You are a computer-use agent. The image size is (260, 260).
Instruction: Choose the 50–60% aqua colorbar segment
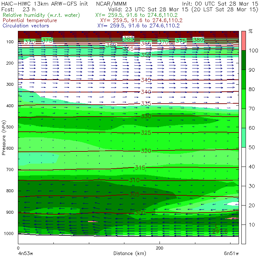coord(243,138)
